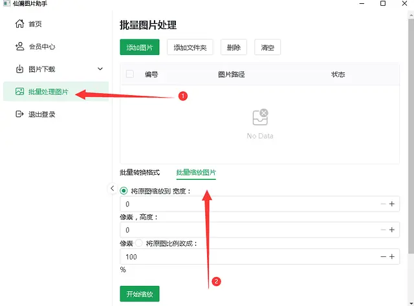
Task: Click the width pixel input field
Action: click(259, 204)
